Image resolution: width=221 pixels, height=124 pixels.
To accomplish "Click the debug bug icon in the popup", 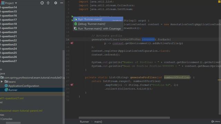I will coord(76,24).
